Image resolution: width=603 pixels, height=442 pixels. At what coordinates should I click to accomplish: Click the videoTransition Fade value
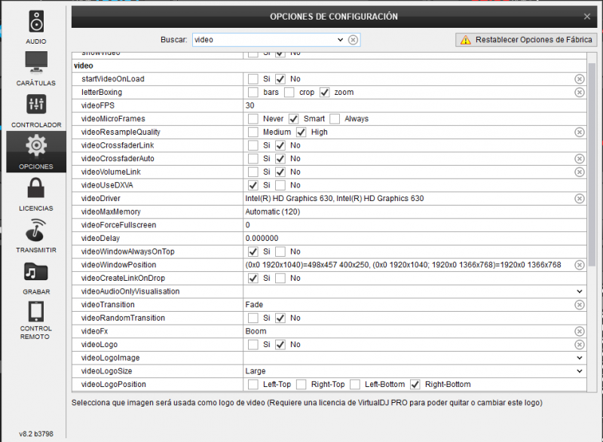(254, 305)
